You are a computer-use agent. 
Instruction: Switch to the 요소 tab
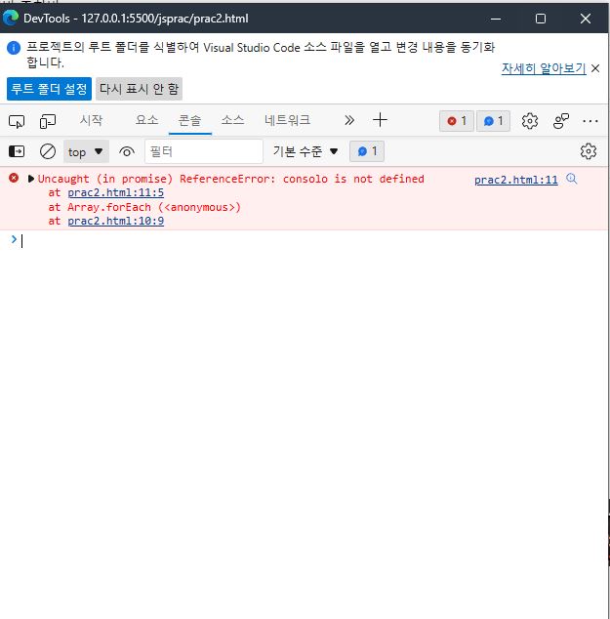(146, 120)
